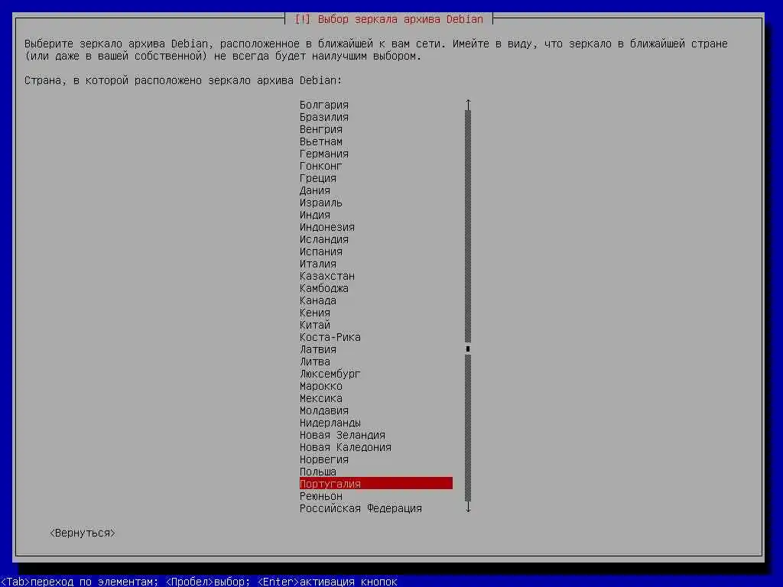Pick Российская Федерация mirror country
Viewport: 783px width, 587px height.
coord(361,508)
